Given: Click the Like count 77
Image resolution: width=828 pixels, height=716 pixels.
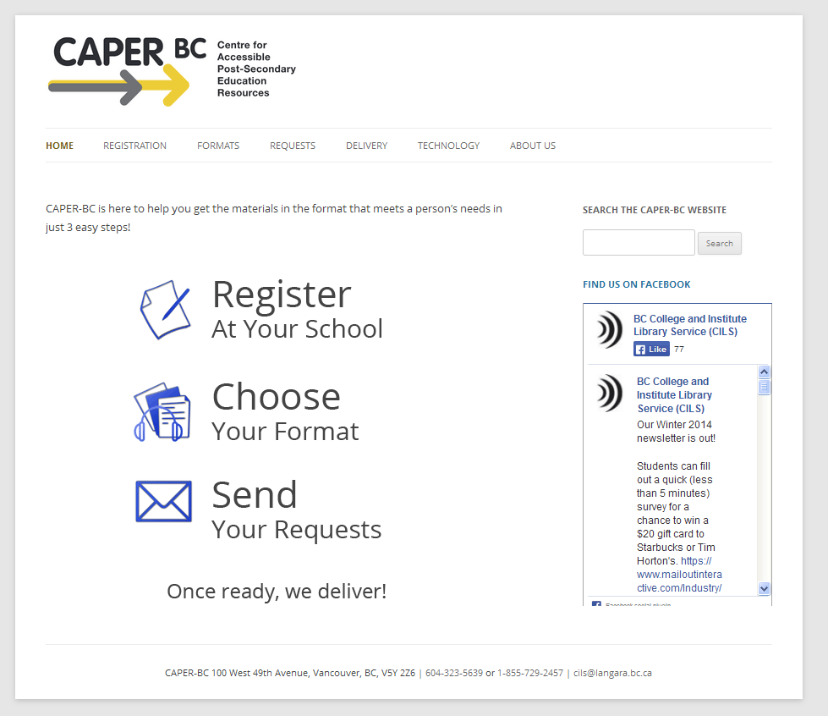Looking at the screenshot, I should click(679, 350).
